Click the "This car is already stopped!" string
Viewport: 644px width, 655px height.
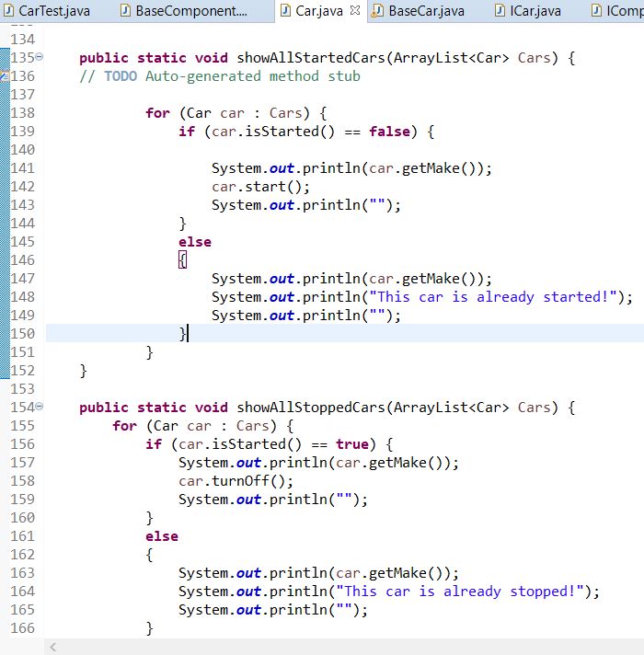pyautogui.click(x=460, y=592)
